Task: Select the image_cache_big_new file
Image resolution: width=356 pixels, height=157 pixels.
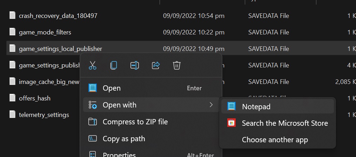Action: point(49,82)
